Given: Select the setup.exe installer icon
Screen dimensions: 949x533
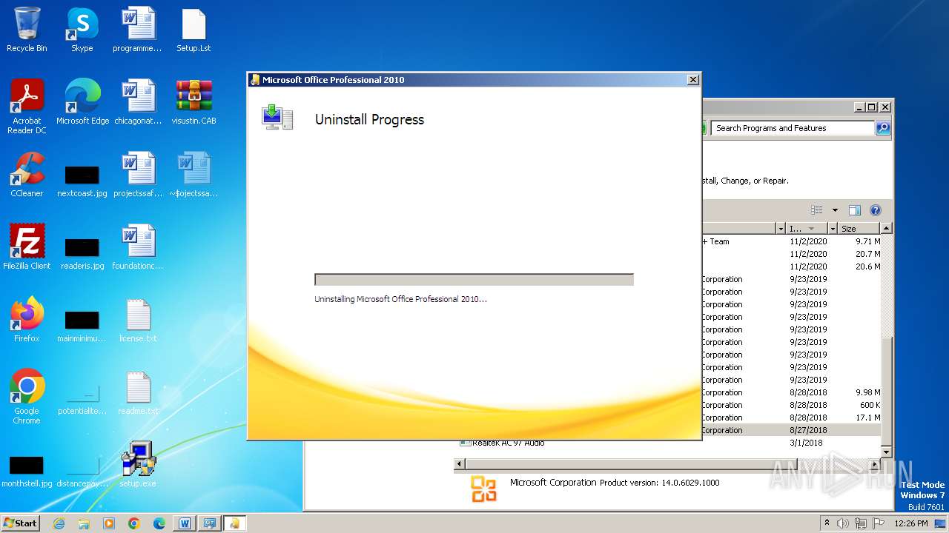Looking at the screenshot, I should pos(138,465).
